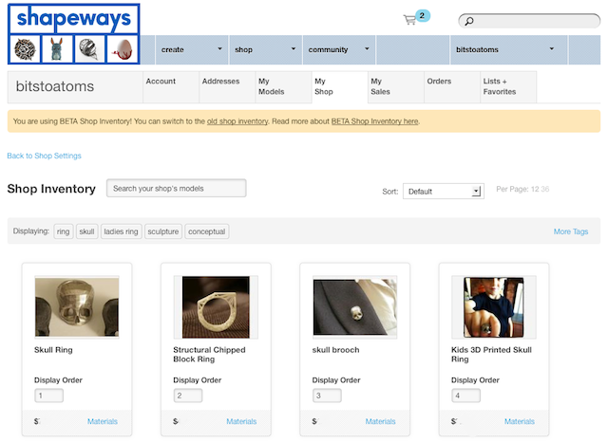This screenshot has height=442, width=608.
Task: Open Kids 3D Printed Skull Ring thumbnail
Action: click(x=493, y=306)
